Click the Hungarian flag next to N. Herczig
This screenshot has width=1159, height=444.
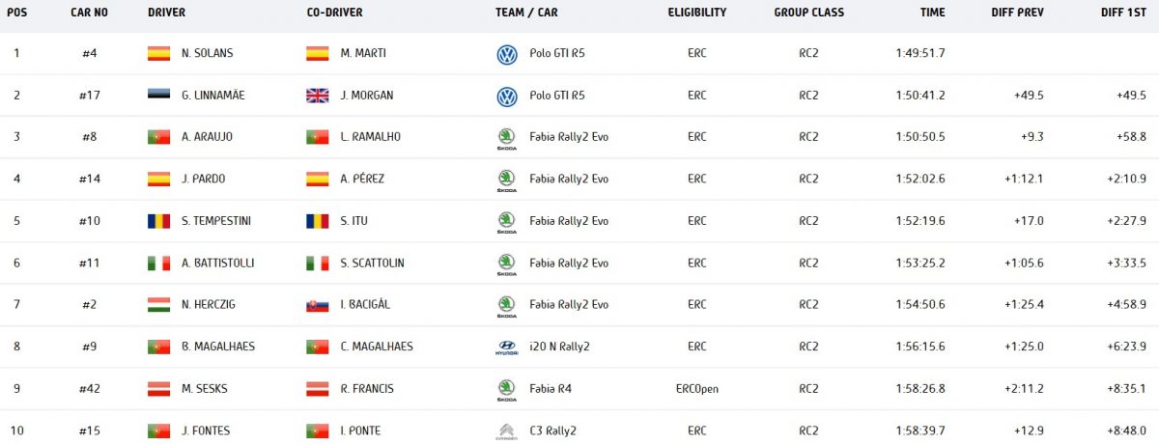[158, 305]
